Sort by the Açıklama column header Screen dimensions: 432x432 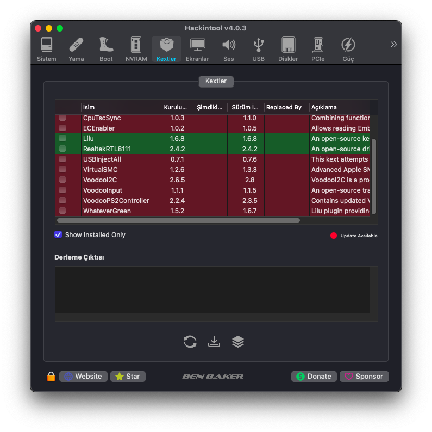click(x=339, y=107)
